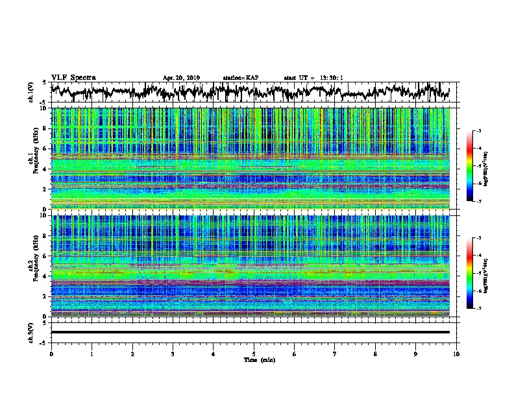Screen dimensions: 514x397
Task: Click the "8" kHz tick of ch.2 spectrogram
Action: coord(46,236)
